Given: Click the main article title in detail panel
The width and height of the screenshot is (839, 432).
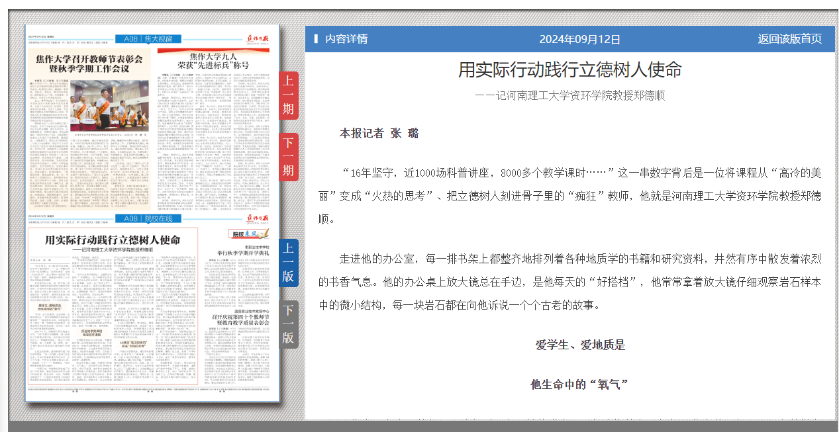Looking at the screenshot, I should coord(569,69).
